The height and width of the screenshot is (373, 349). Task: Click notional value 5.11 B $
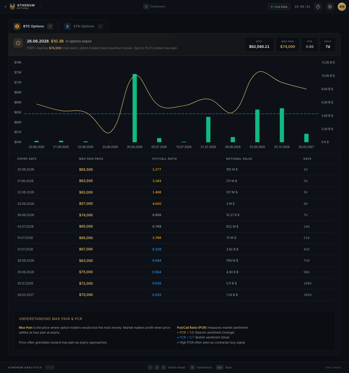(231, 283)
